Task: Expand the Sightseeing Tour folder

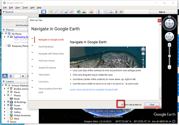Action: (4, 37)
